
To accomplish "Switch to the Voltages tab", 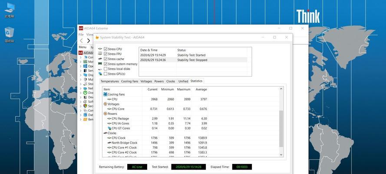I will [x=146, y=81].
